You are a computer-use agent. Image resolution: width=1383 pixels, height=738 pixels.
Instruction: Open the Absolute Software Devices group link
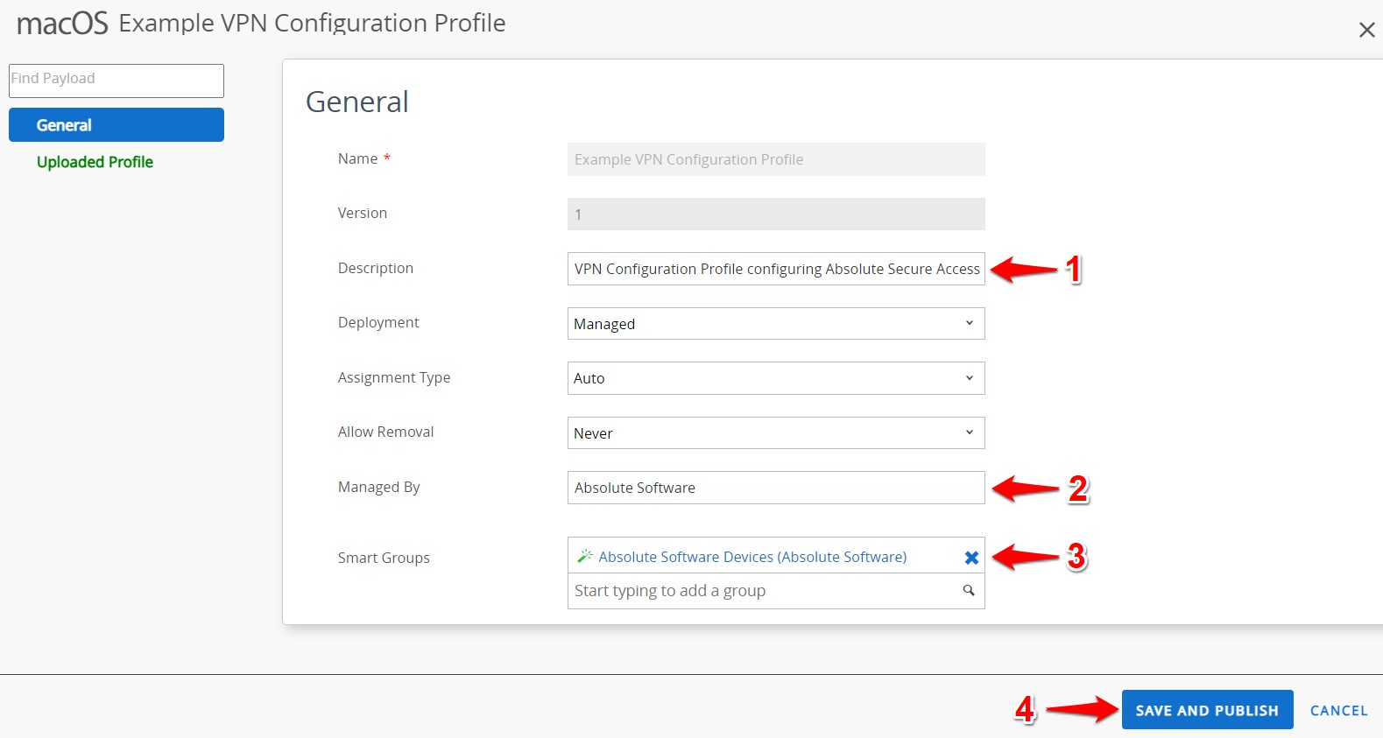click(752, 557)
